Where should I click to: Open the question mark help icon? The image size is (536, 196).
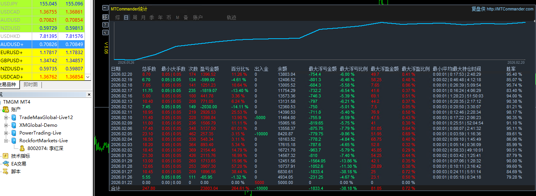tap(105, 25)
